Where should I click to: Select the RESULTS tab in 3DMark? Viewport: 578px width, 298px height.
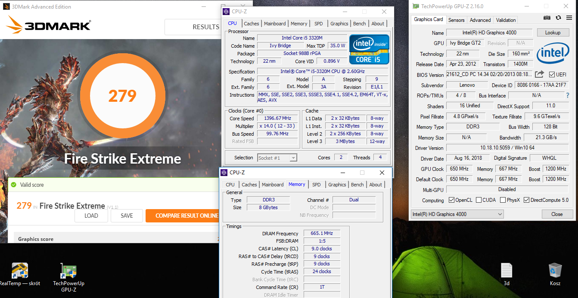click(206, 27)
